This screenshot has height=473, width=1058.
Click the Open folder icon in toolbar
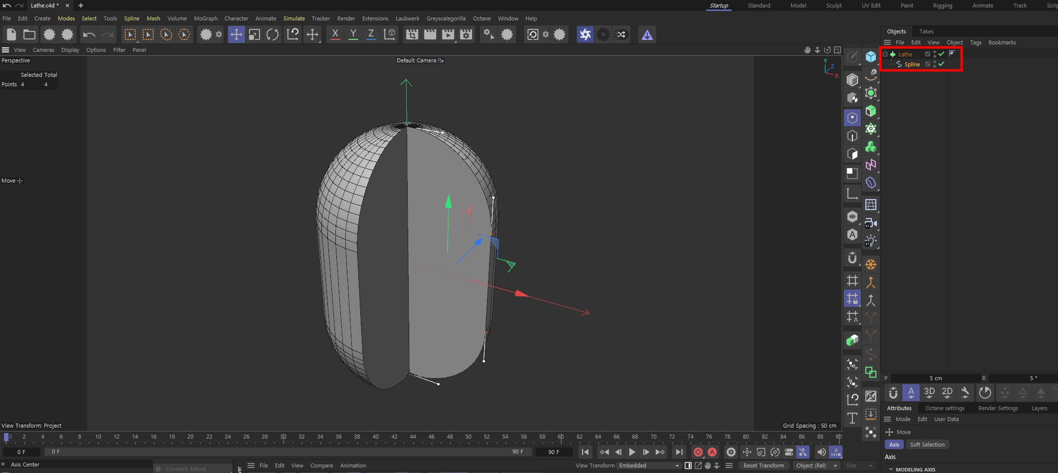pyautogui.click(x=29, y=34)
